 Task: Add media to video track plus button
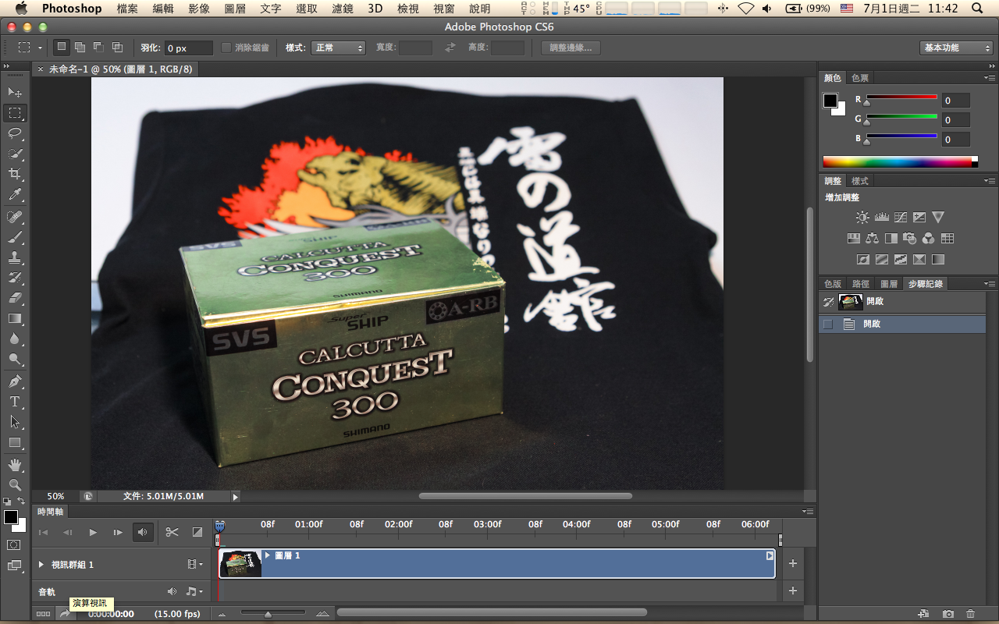point(793,563)
